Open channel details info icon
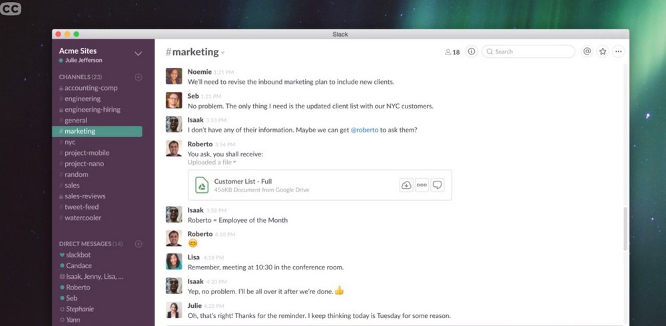This screenshot has width=666, height=326. [472, 51]
